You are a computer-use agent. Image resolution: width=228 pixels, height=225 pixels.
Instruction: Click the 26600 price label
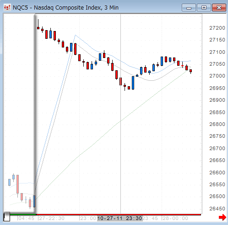tap(217, 173)
